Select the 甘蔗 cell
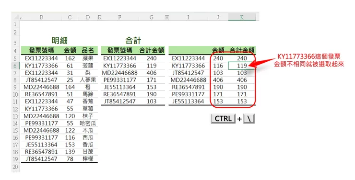The width and height of the screenshot is (355, 180). (88, 152)
